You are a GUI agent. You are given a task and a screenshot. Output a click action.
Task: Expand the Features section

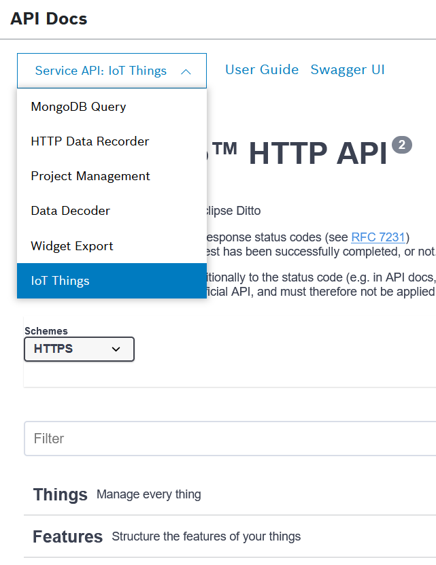[x=68, y=536]
